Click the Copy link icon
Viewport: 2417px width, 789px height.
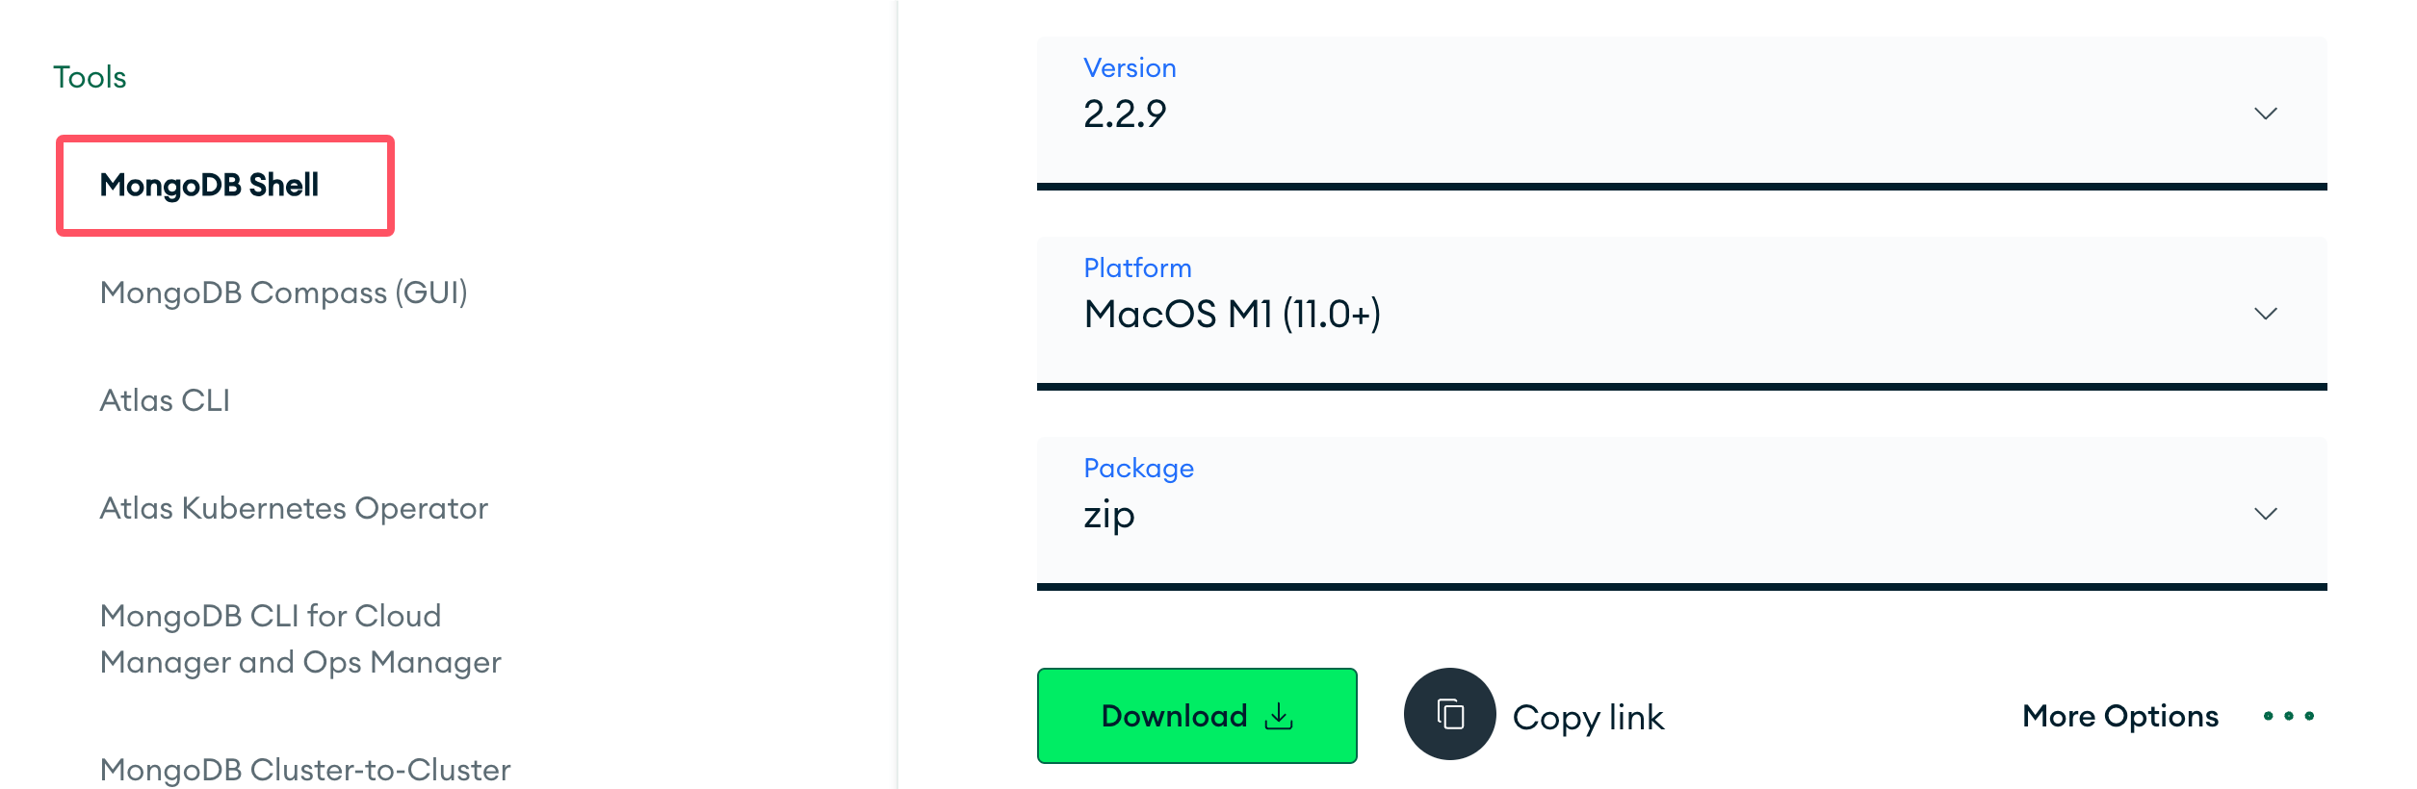click(1448, 715)
